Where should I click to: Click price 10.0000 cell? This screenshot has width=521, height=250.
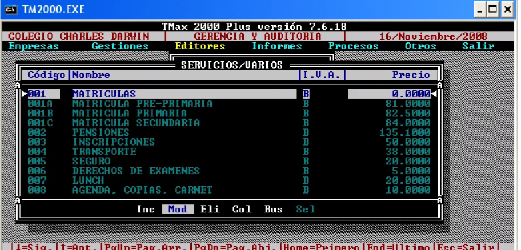point(408,190)
